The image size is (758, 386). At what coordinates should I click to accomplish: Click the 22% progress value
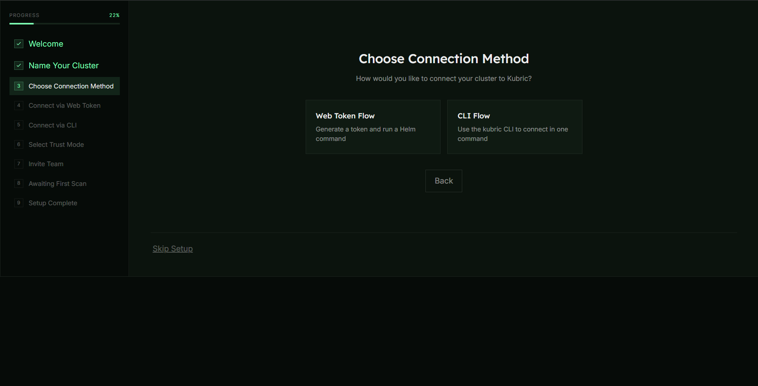(x=114, y=15)
